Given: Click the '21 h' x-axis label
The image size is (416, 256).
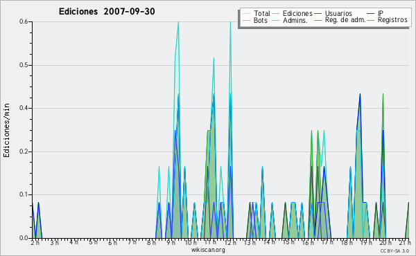Looking at the screenshot, I should (x=405, y=242).
